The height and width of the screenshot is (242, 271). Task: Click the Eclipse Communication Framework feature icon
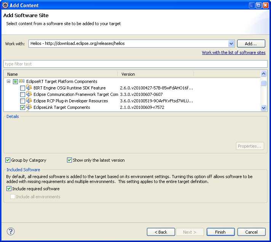coord(29,94)
